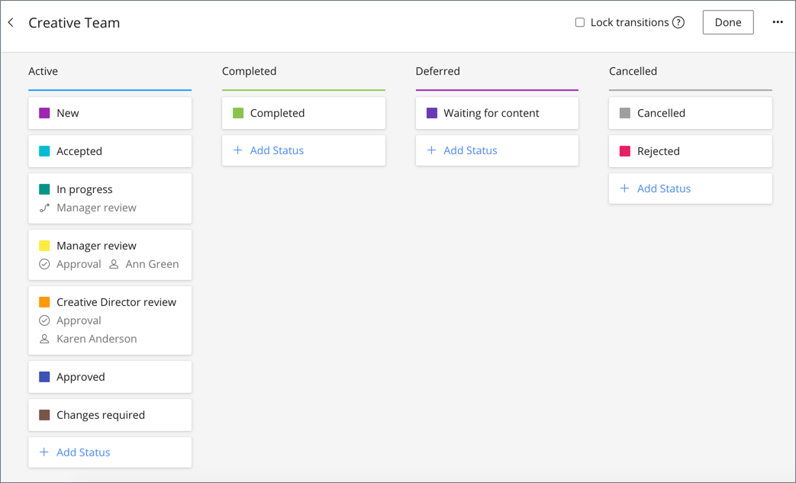The height and width of the screenshot is (483, 796).
Task: Click the person icon next to Karen Anderson
Action: click(45, 339)
